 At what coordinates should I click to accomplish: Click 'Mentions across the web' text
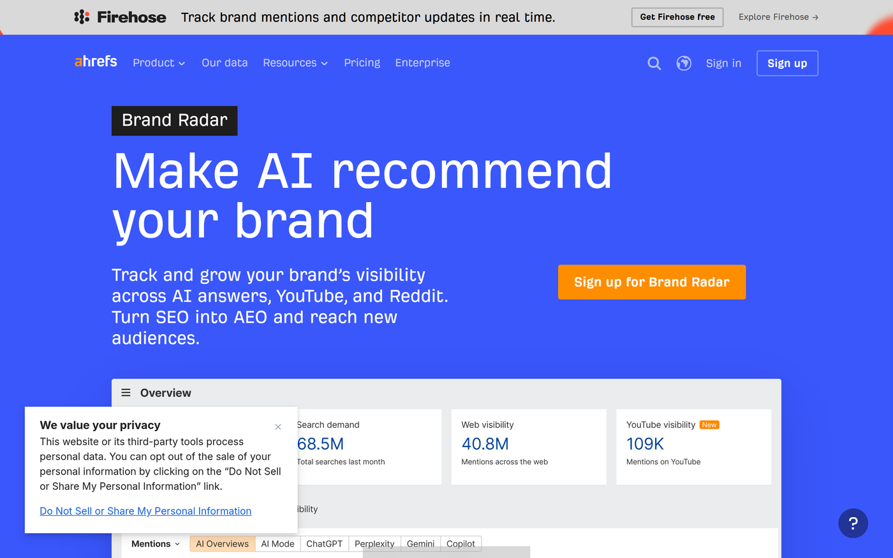pos(505,462)
